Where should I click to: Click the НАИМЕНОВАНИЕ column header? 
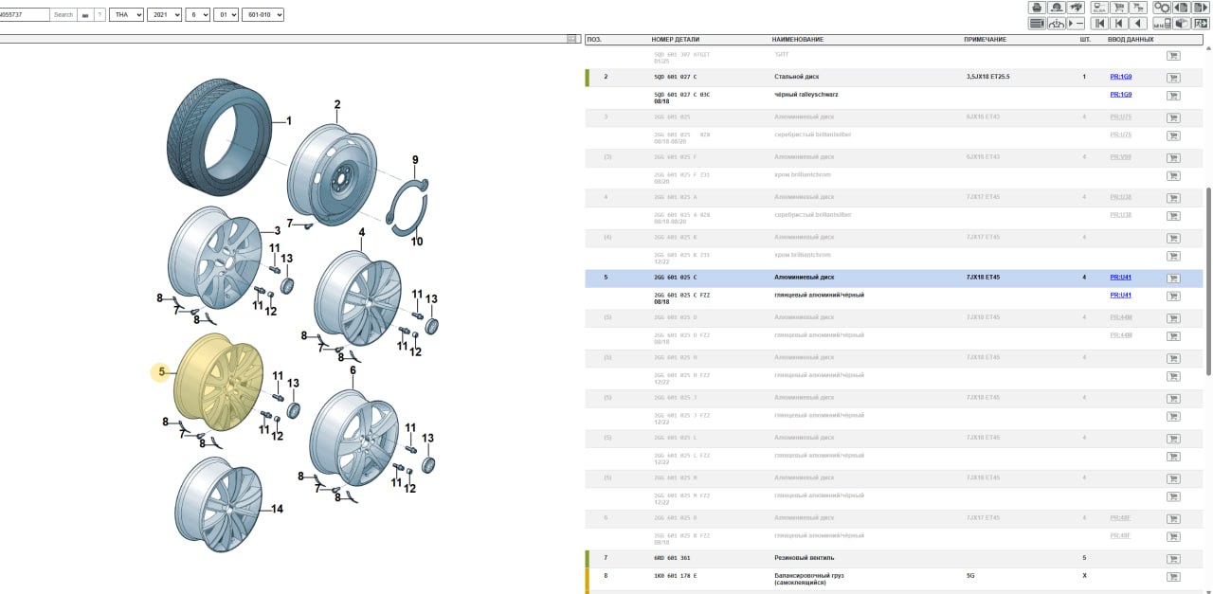pyautogui.click(x=798, y=40)
